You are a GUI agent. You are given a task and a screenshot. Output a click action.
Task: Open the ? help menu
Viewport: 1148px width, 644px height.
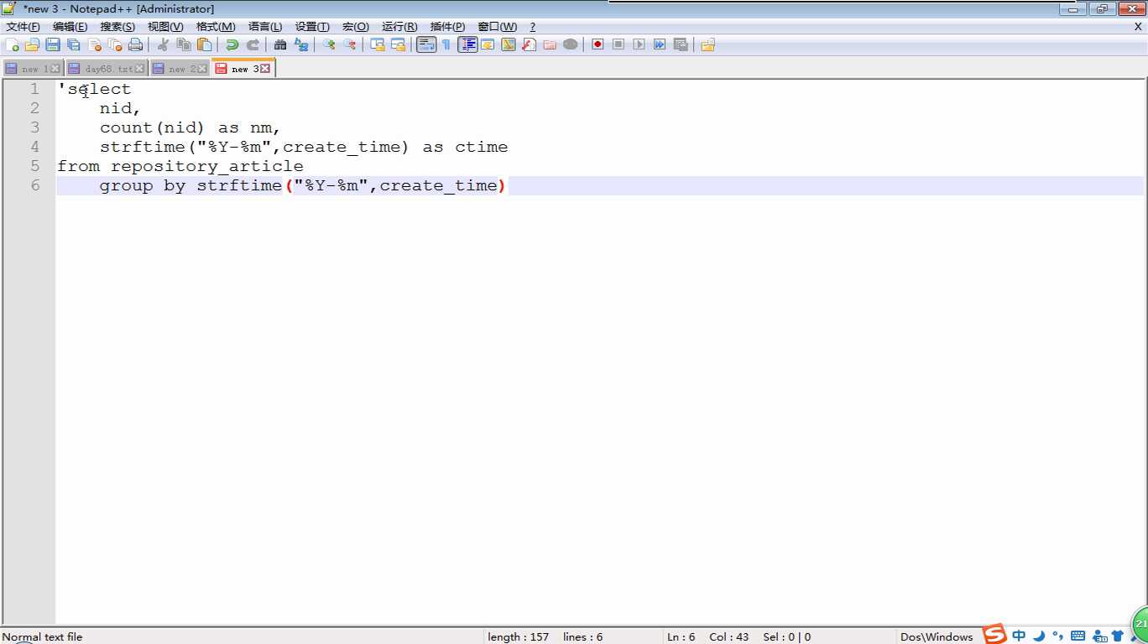pos(532,27)
